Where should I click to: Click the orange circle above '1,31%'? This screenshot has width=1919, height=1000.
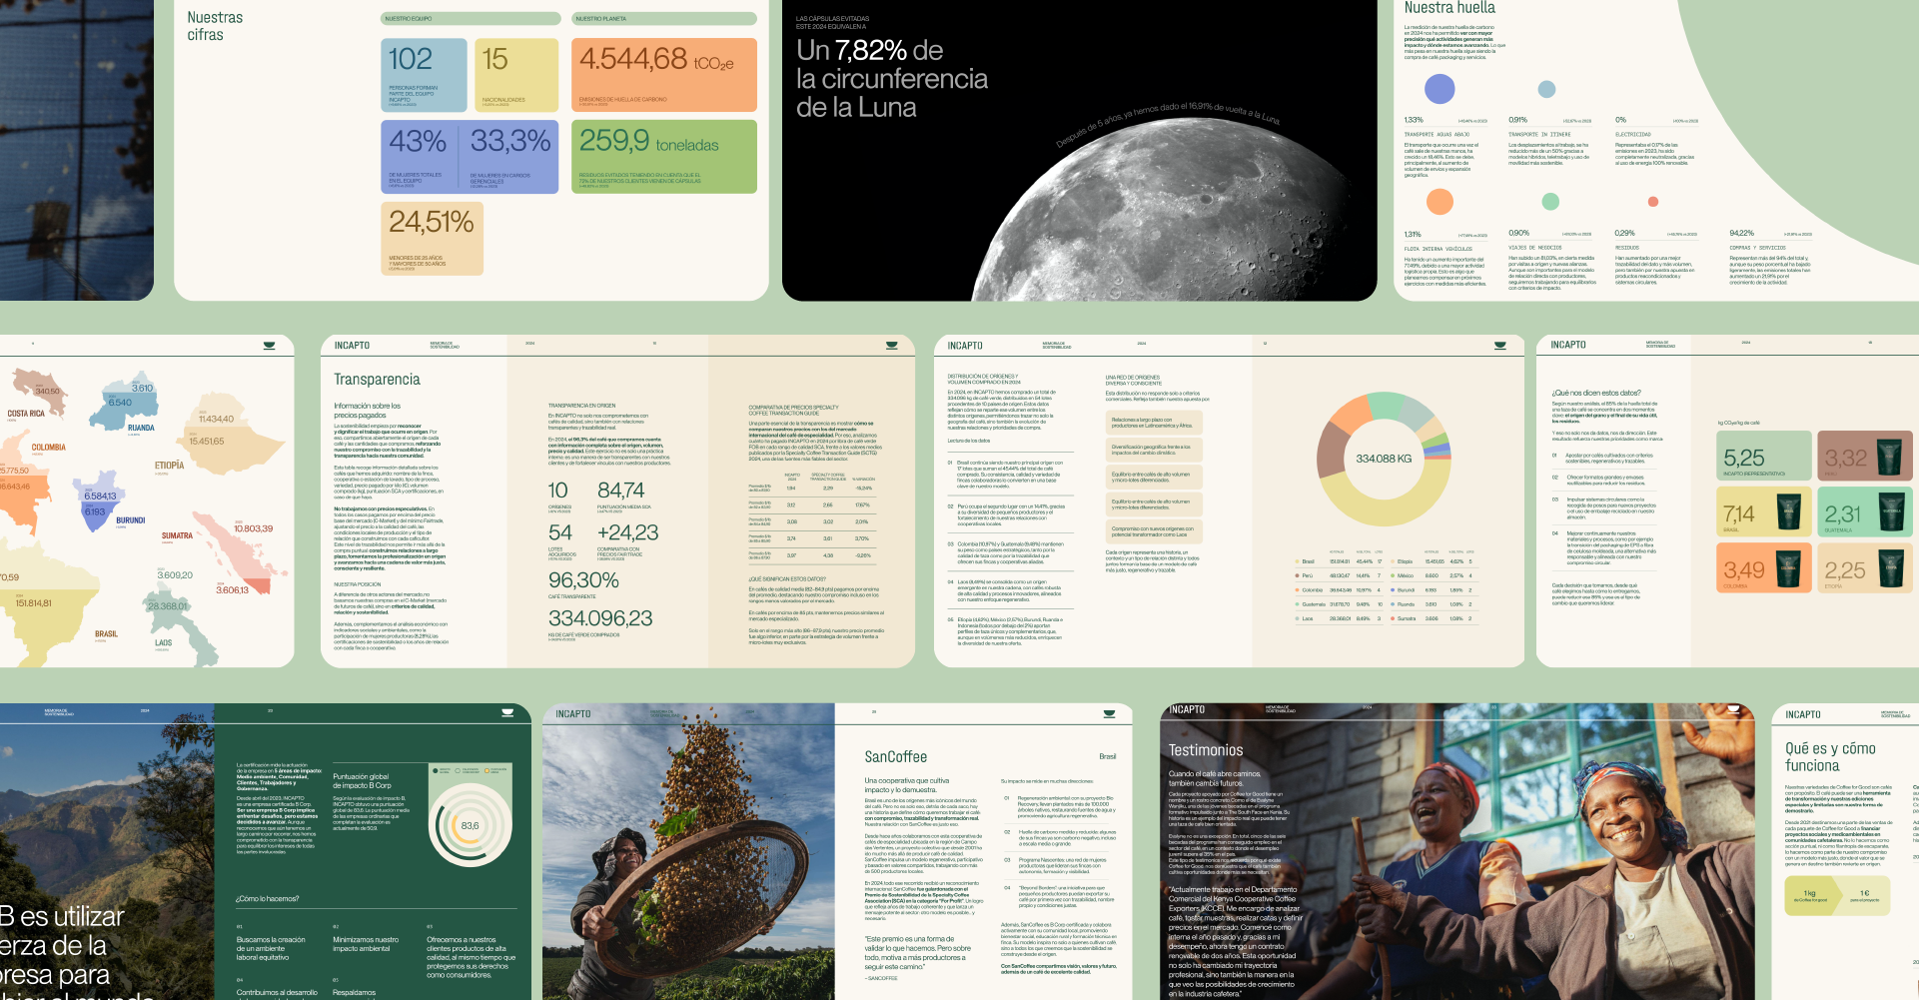click(x=1439, y=202)
